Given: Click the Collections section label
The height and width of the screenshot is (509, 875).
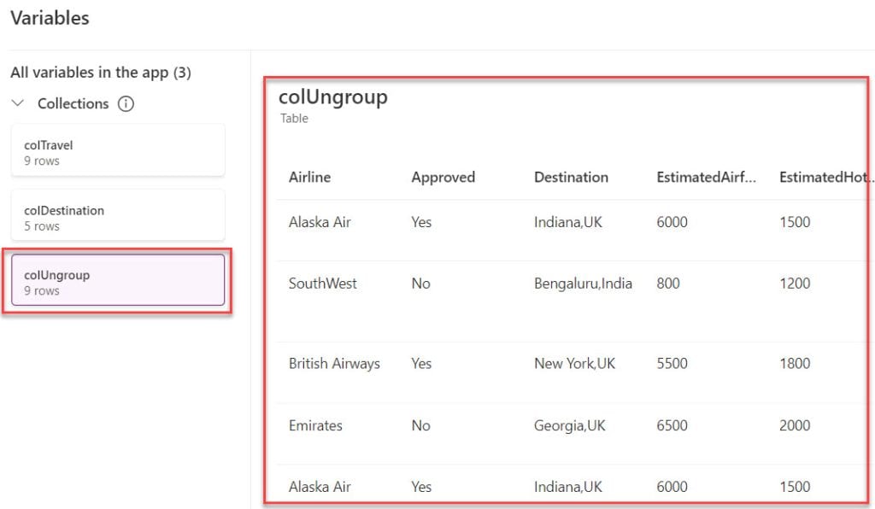Looking at the screenshot, I should [x=73, y=103].
